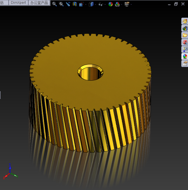Screen dimensions: 188x190
Task: Expand the View Orientation dropdown arrow
Action: 86,4
